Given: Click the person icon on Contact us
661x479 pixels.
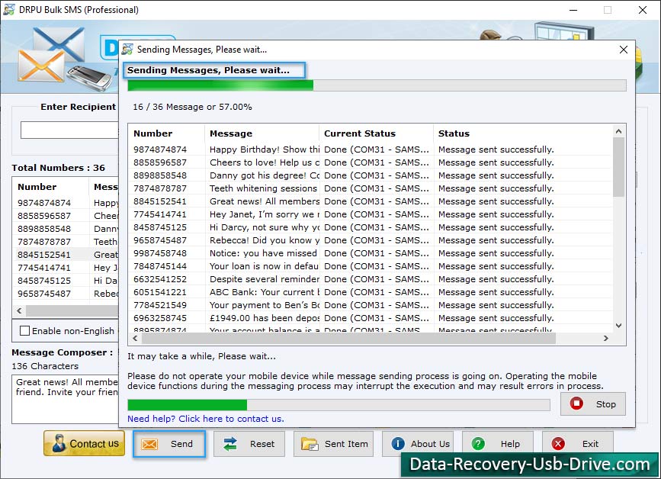Looking at the screenshot, I should (x=59, y=444).
